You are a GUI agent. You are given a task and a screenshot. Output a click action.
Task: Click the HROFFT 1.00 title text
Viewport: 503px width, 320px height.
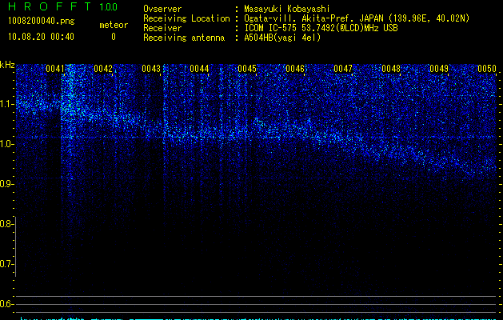tap(62, 6)
